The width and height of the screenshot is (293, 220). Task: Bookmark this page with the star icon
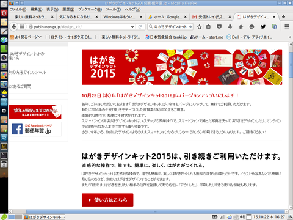point(200,27)
